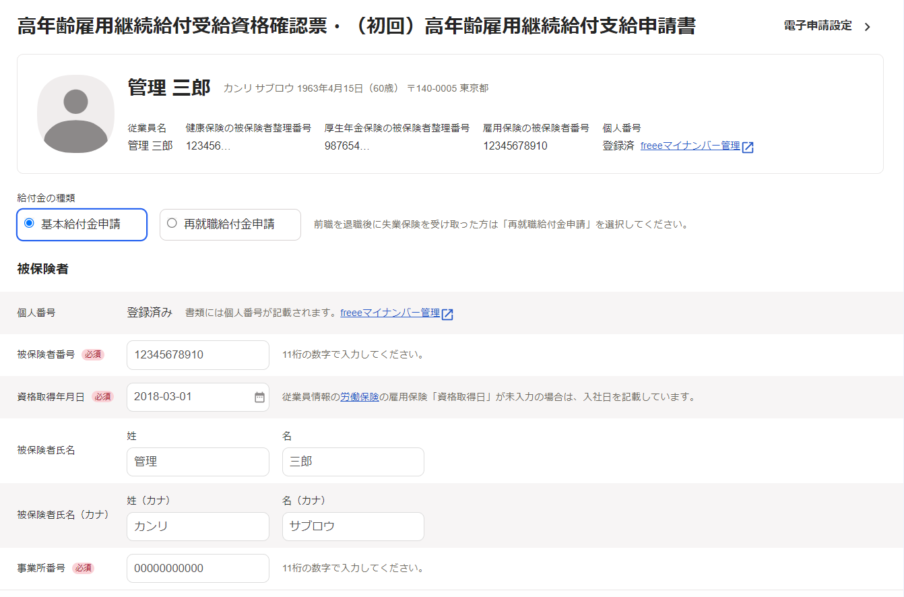The image size is (904, 597).
Task: Click the 被保険者 section heading
Action: tap(42, 269)
